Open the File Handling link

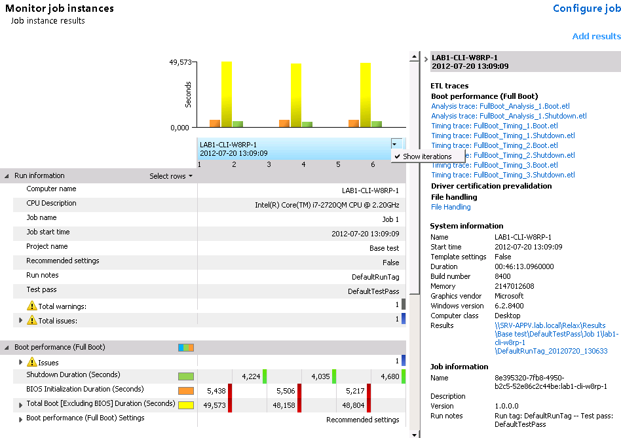point(451,207)
